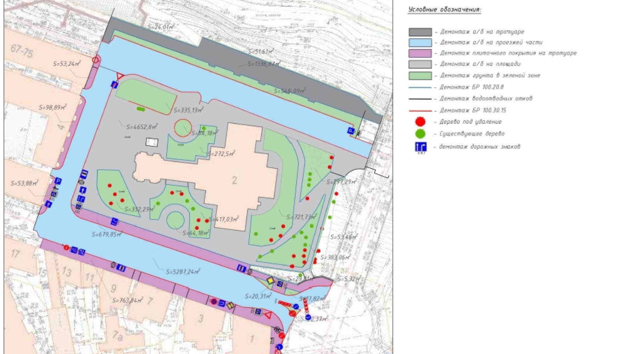Click the light blue roadway legend swatch
Screen dimensions: 630x354
pos(420,43)
